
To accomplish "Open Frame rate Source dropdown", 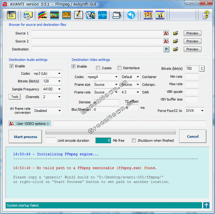I will tap(106, 92).
